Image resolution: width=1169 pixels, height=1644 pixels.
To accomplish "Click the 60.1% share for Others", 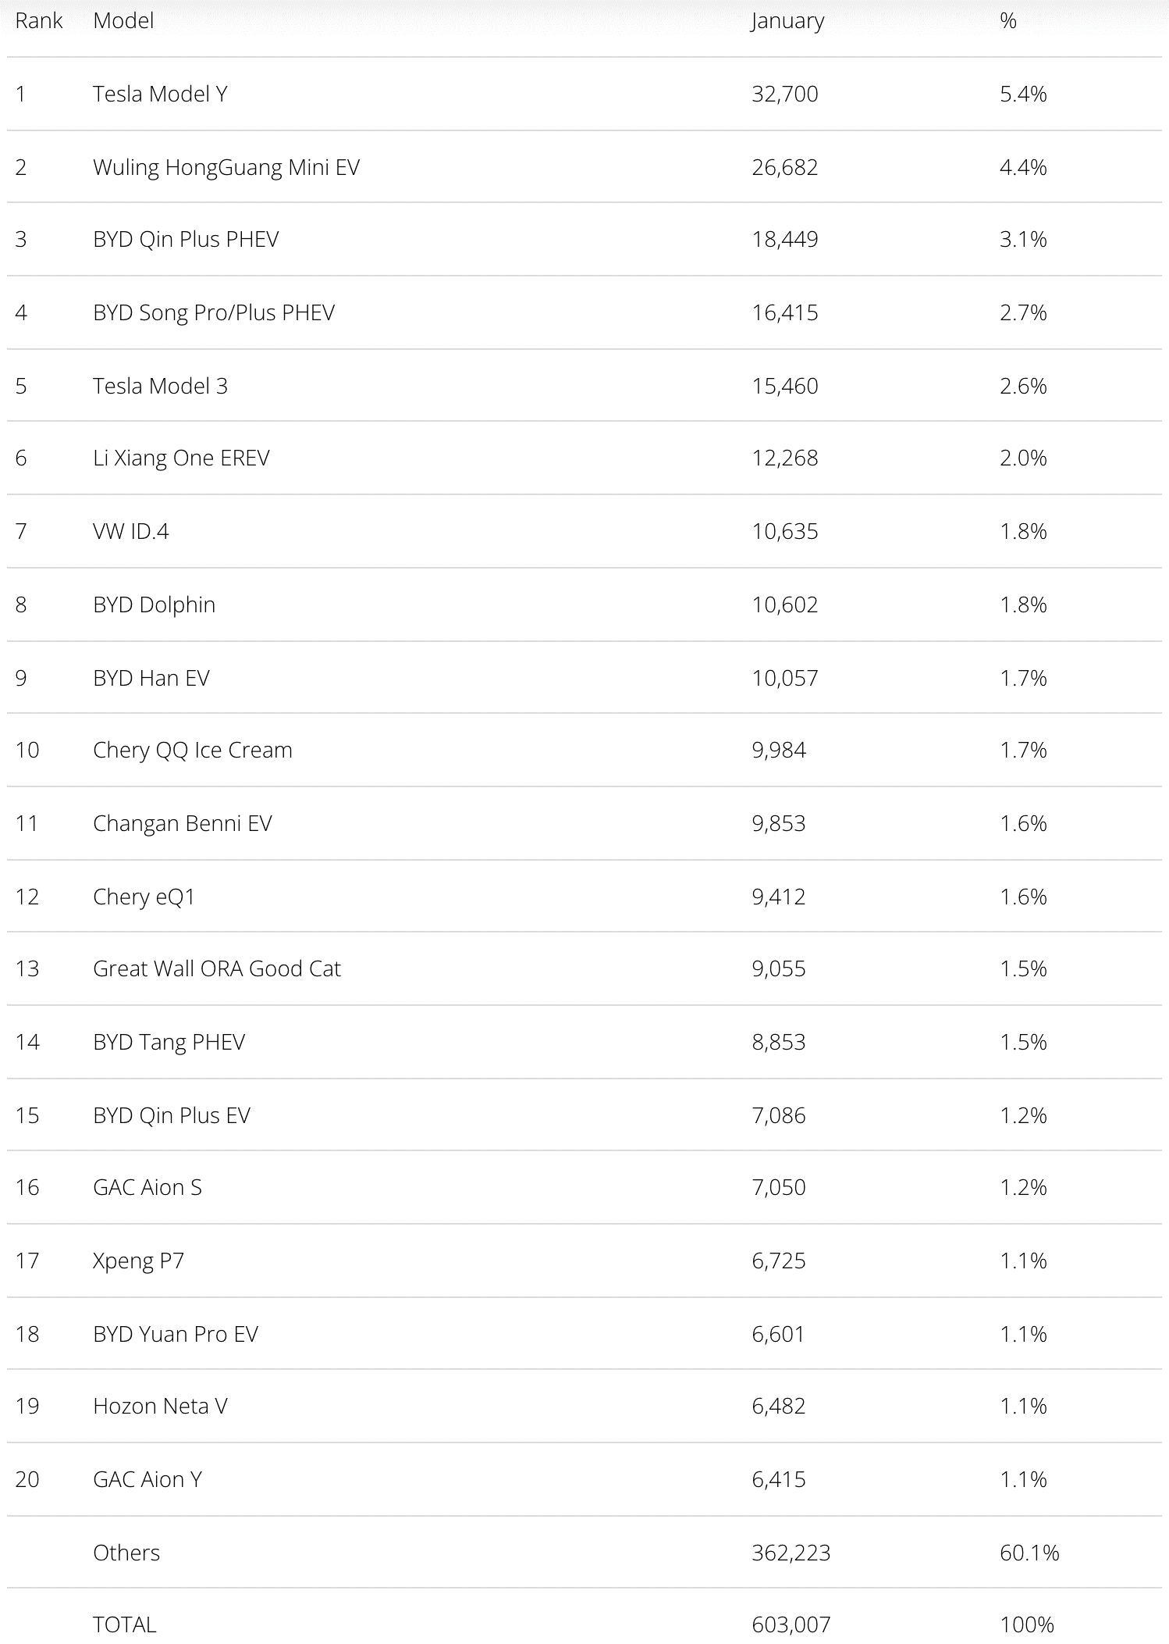I will [x=1029, y=1553].
